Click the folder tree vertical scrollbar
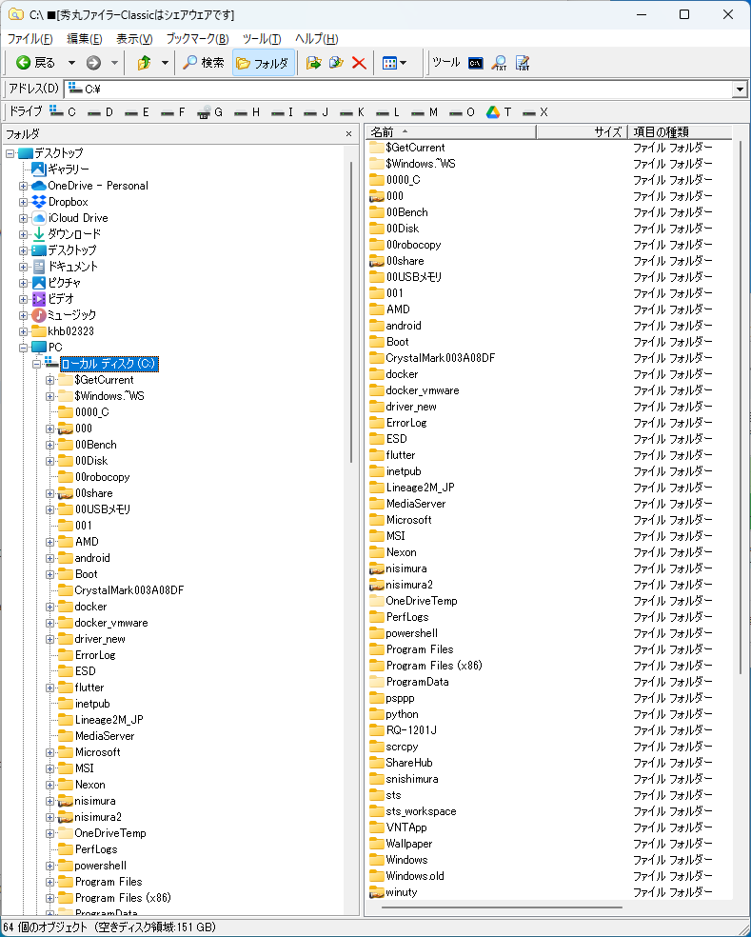Image resolution: width=751 pixels, height=937 pixels. tap(350, 310)
